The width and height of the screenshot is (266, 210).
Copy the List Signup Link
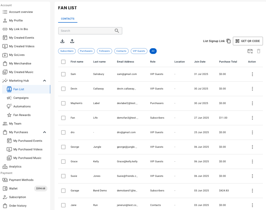(x=229, y=41)
